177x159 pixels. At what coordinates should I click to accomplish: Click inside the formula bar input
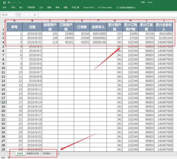pos(107,15)
